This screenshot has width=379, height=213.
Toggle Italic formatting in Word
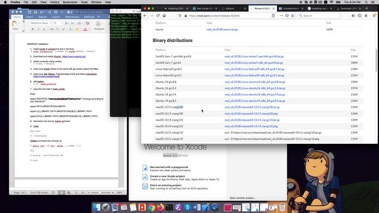pyautogui.click(x=38, y=29)
